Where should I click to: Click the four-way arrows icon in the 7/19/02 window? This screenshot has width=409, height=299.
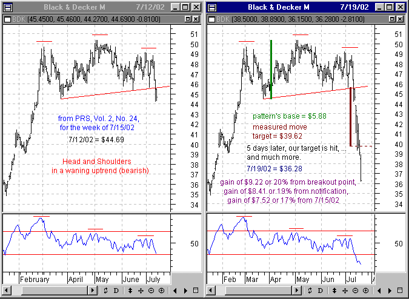click(x=345, y=291)
